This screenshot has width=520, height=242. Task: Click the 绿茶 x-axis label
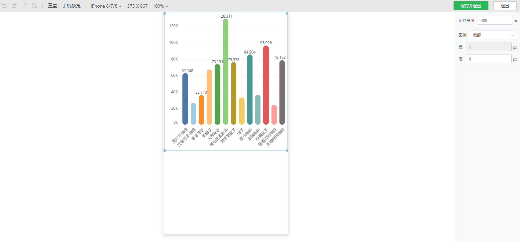(241, 131)
